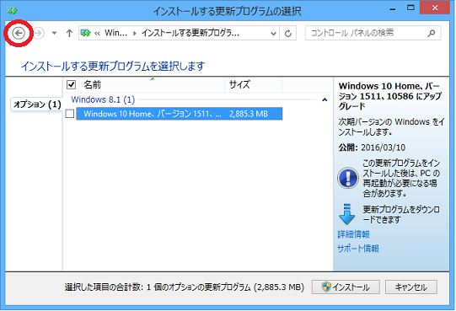
Task: Close the window with the red X
Action: coord(435,8)
